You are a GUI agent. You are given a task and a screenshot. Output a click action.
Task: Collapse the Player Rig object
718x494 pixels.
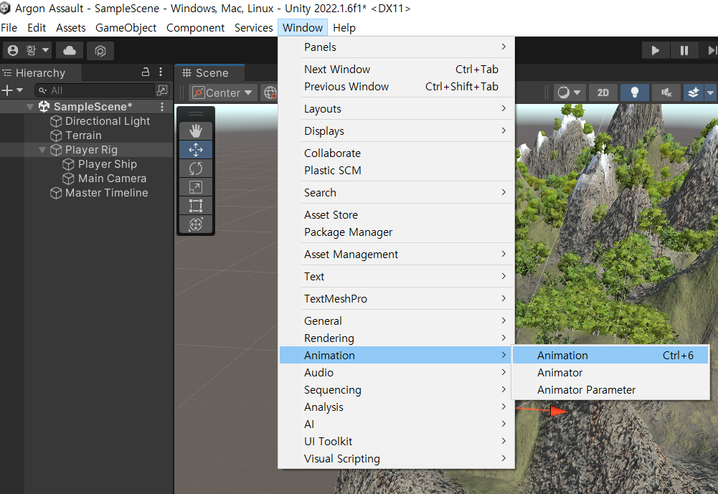pos(42,150)
